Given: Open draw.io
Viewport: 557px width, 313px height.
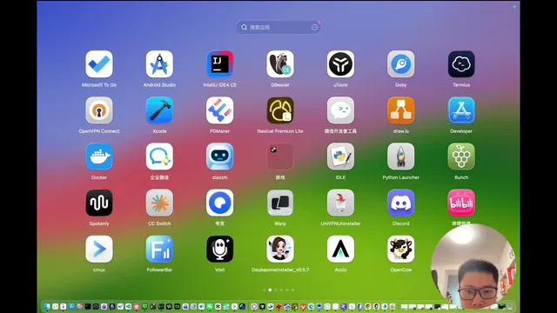Looking at the screenshot, I should [x=401, y=110].
